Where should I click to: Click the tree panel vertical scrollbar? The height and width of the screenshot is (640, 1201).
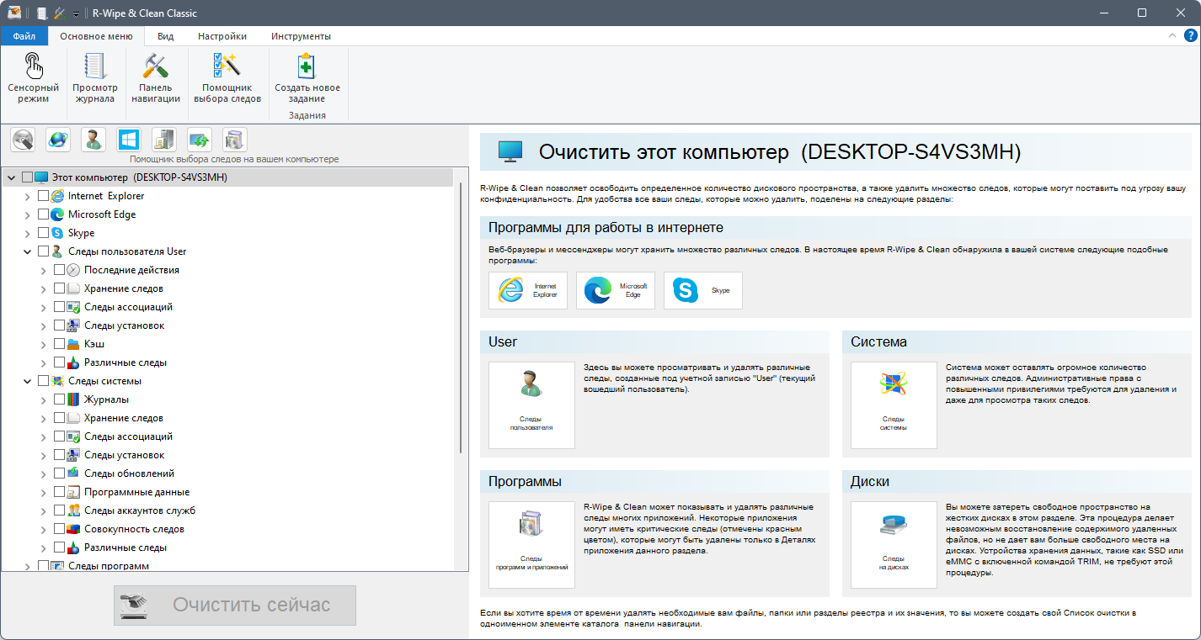tap(461, 320)
